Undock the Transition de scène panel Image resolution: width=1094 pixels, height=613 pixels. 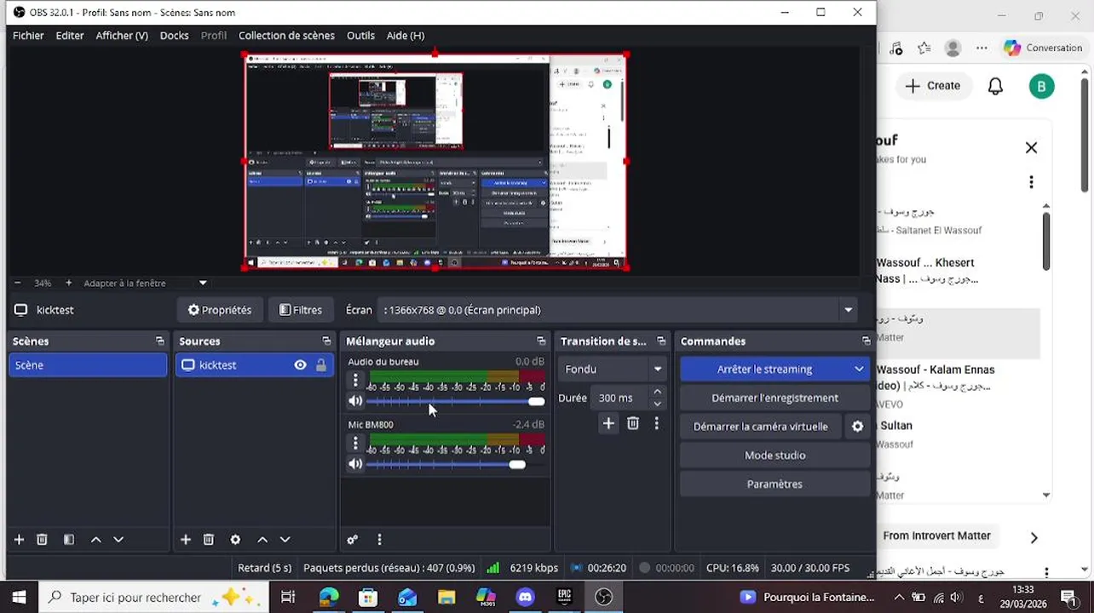pyautogui.click(x=661, y=341)
